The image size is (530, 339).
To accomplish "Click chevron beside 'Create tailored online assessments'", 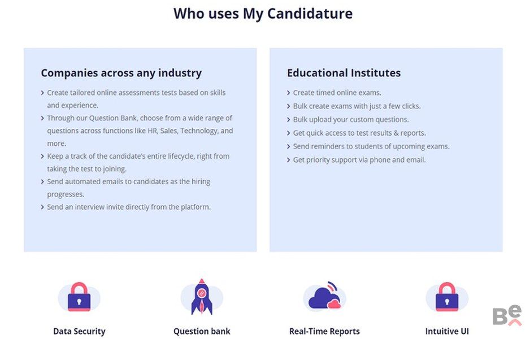I will 43,93.
